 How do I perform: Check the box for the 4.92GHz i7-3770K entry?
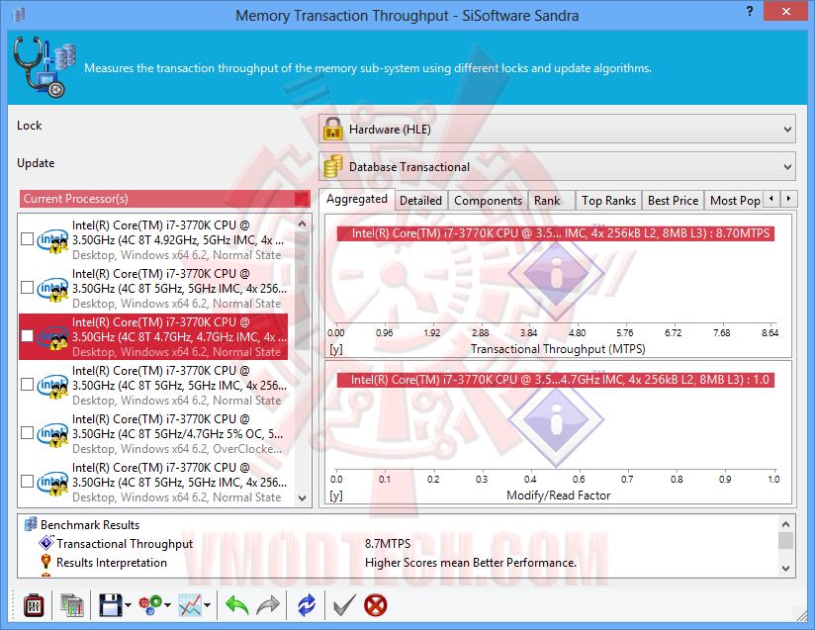(27, 239)
